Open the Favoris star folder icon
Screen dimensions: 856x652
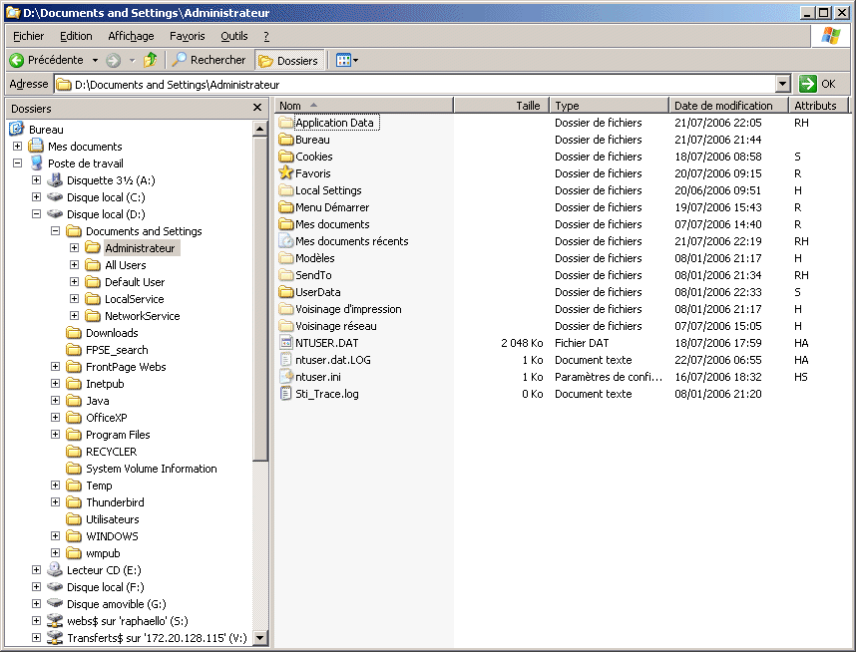click(286, 173)
